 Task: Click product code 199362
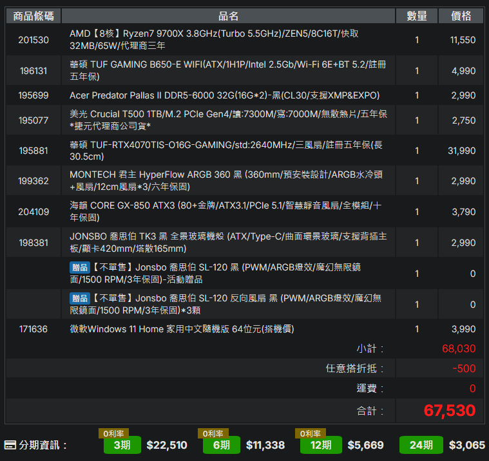click(34, 181)
